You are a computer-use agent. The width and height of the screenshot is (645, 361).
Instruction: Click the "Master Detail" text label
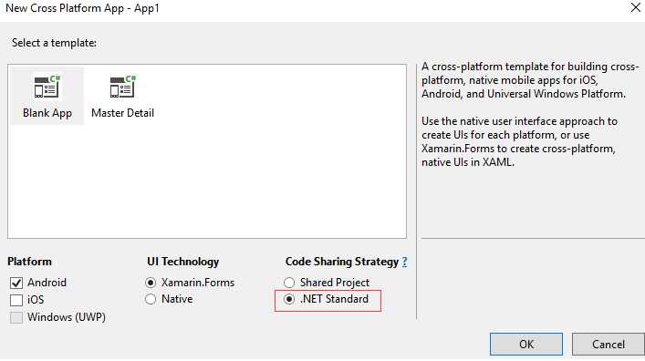(x=122, y=113)
